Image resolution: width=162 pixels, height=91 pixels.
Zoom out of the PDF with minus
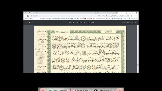(x=85, y=22)
